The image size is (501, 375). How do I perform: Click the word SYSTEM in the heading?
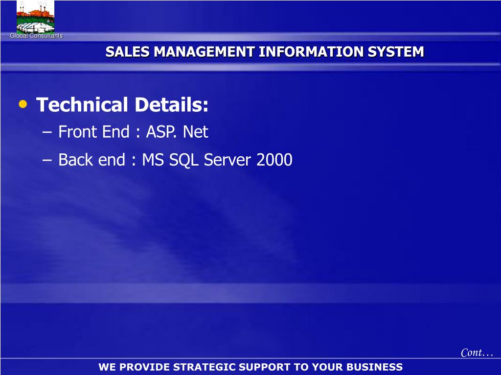(x=396, y=52)
